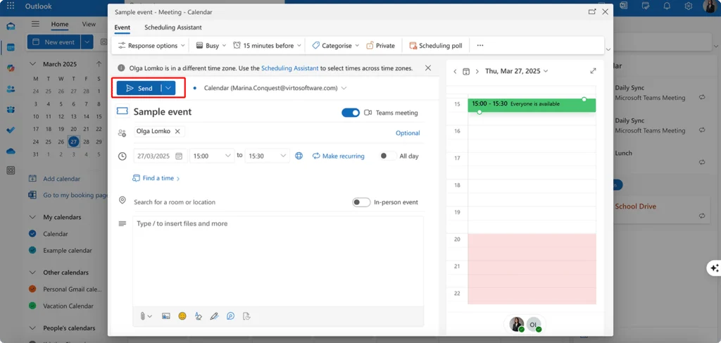
Task: Open the Busy status dropdown
Action: (x=211, y=46)
